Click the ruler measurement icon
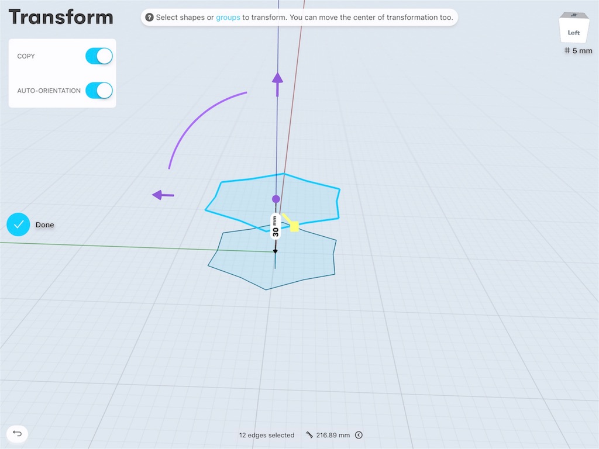The height and width of the screenshot is (449, 599). click(309, 435)
